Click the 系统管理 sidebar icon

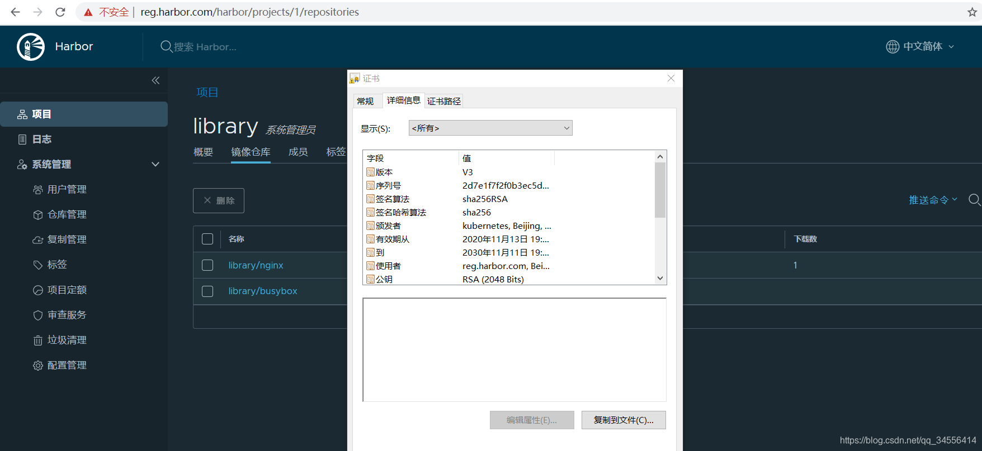[22, 165]
